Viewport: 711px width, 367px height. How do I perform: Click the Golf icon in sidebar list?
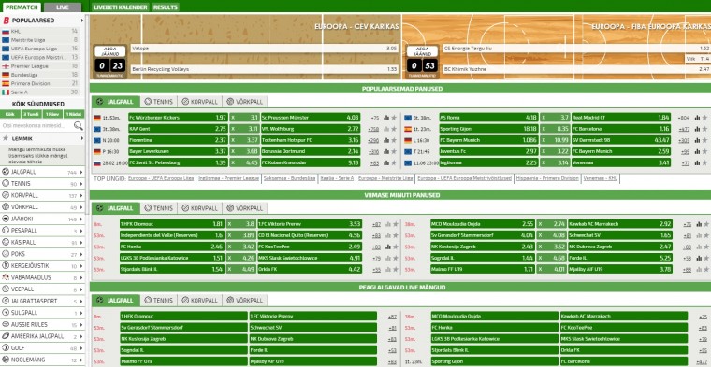[x=6, y=348]
